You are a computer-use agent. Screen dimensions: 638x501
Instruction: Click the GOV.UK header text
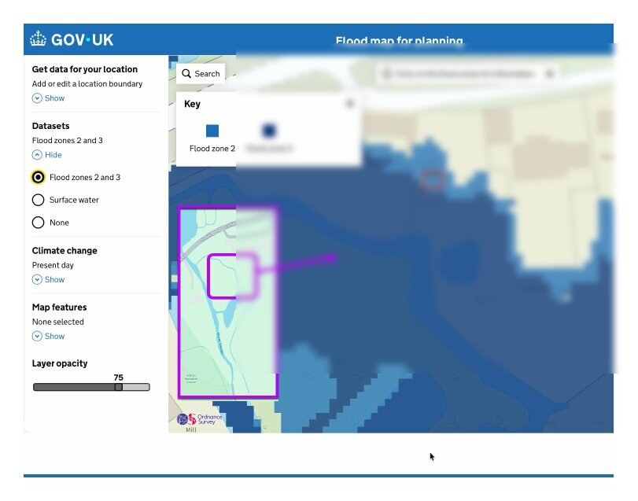pyautogui.click(x=82, y=39)
